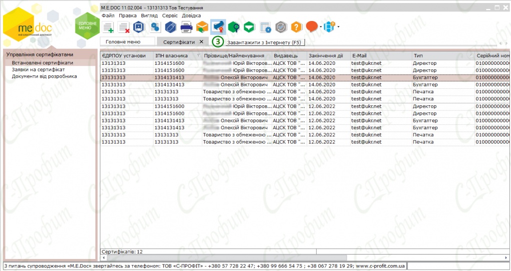Viewport: 511px width, 271px height.
Task: Click the table columns settings icon
Action: coord(265,27)
